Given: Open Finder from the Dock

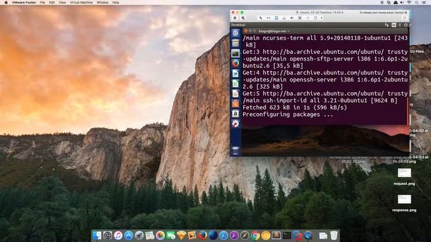Looking at the screenshot, I should 97,235.
